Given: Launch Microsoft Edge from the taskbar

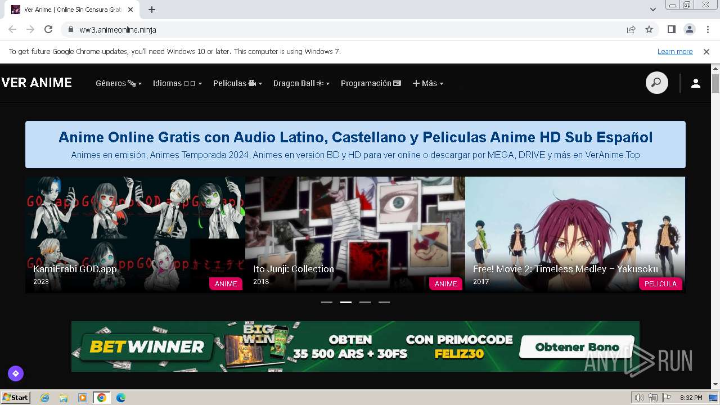Looking at the screenshot, I should (121, 398).
